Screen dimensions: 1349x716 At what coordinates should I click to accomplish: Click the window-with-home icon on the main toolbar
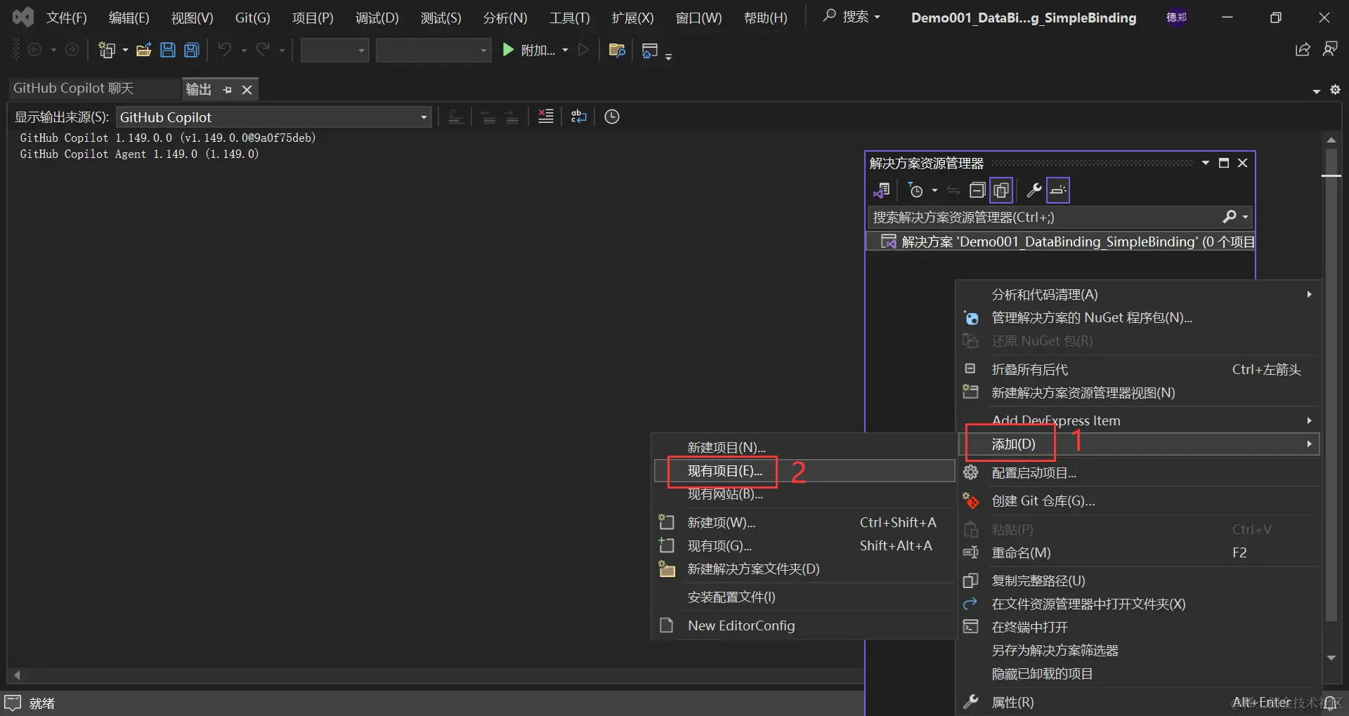(x=650, y=51)
